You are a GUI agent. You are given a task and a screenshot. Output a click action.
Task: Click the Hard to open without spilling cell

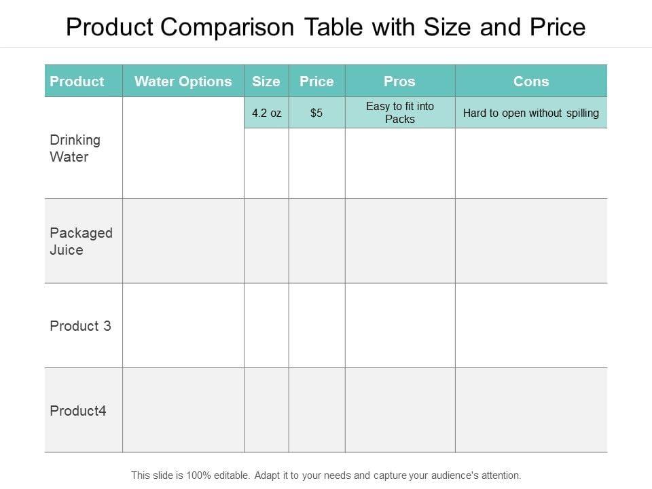[531, 113]
